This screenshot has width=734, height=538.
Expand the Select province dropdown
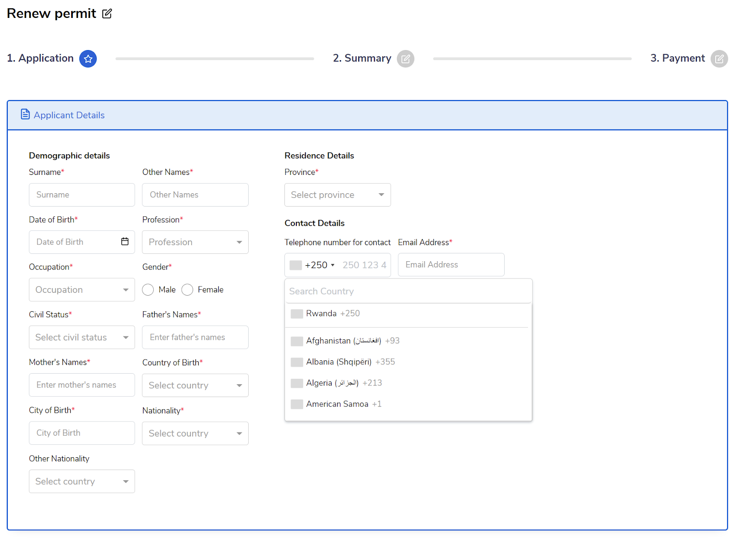[x=338, y=195]
